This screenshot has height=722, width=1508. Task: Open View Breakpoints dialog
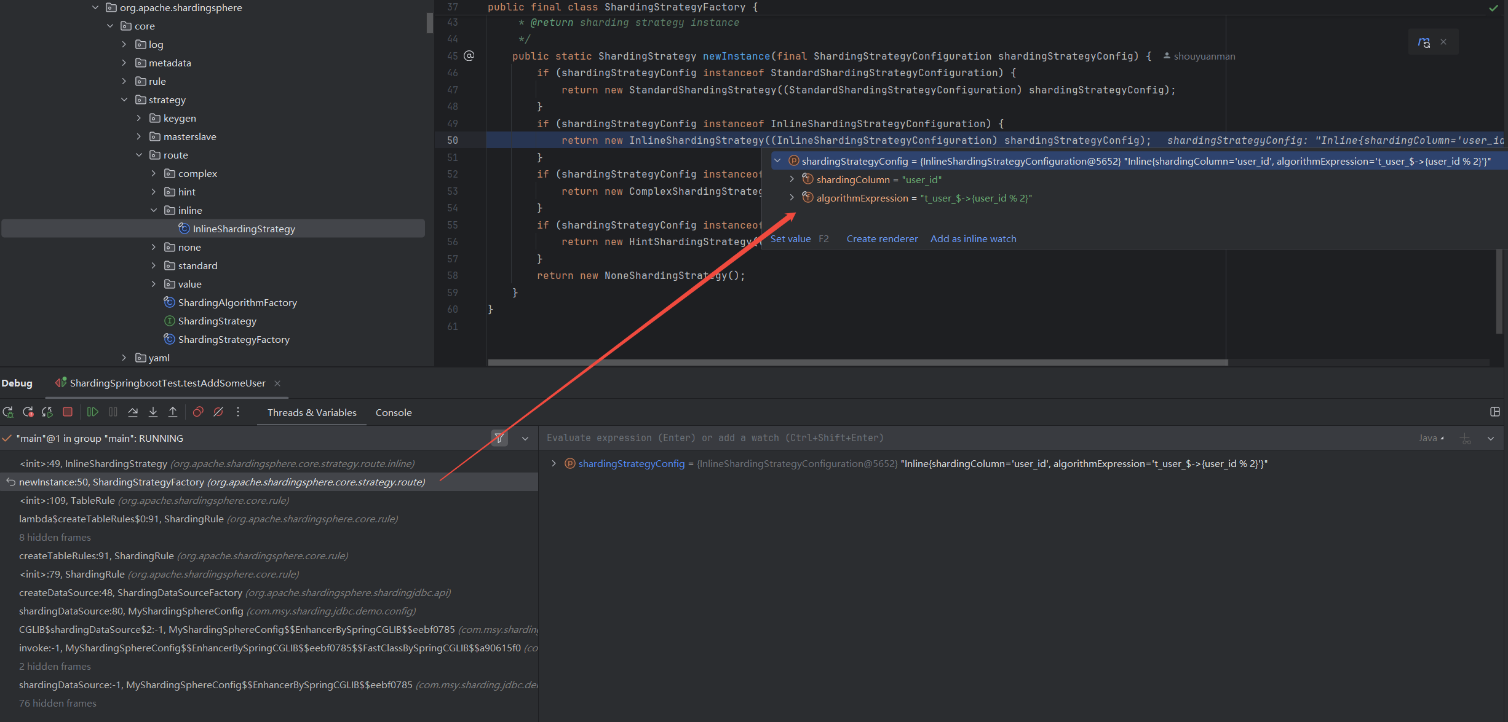pyautogui.click(x=198, y=412)
